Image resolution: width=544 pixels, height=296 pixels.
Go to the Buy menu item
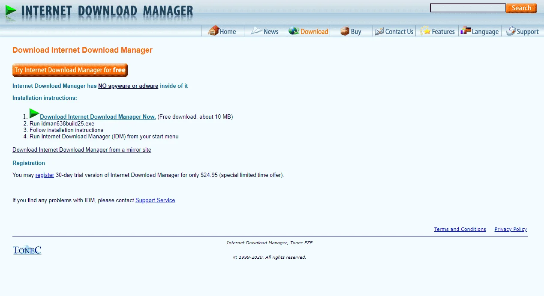pos(351,31)
